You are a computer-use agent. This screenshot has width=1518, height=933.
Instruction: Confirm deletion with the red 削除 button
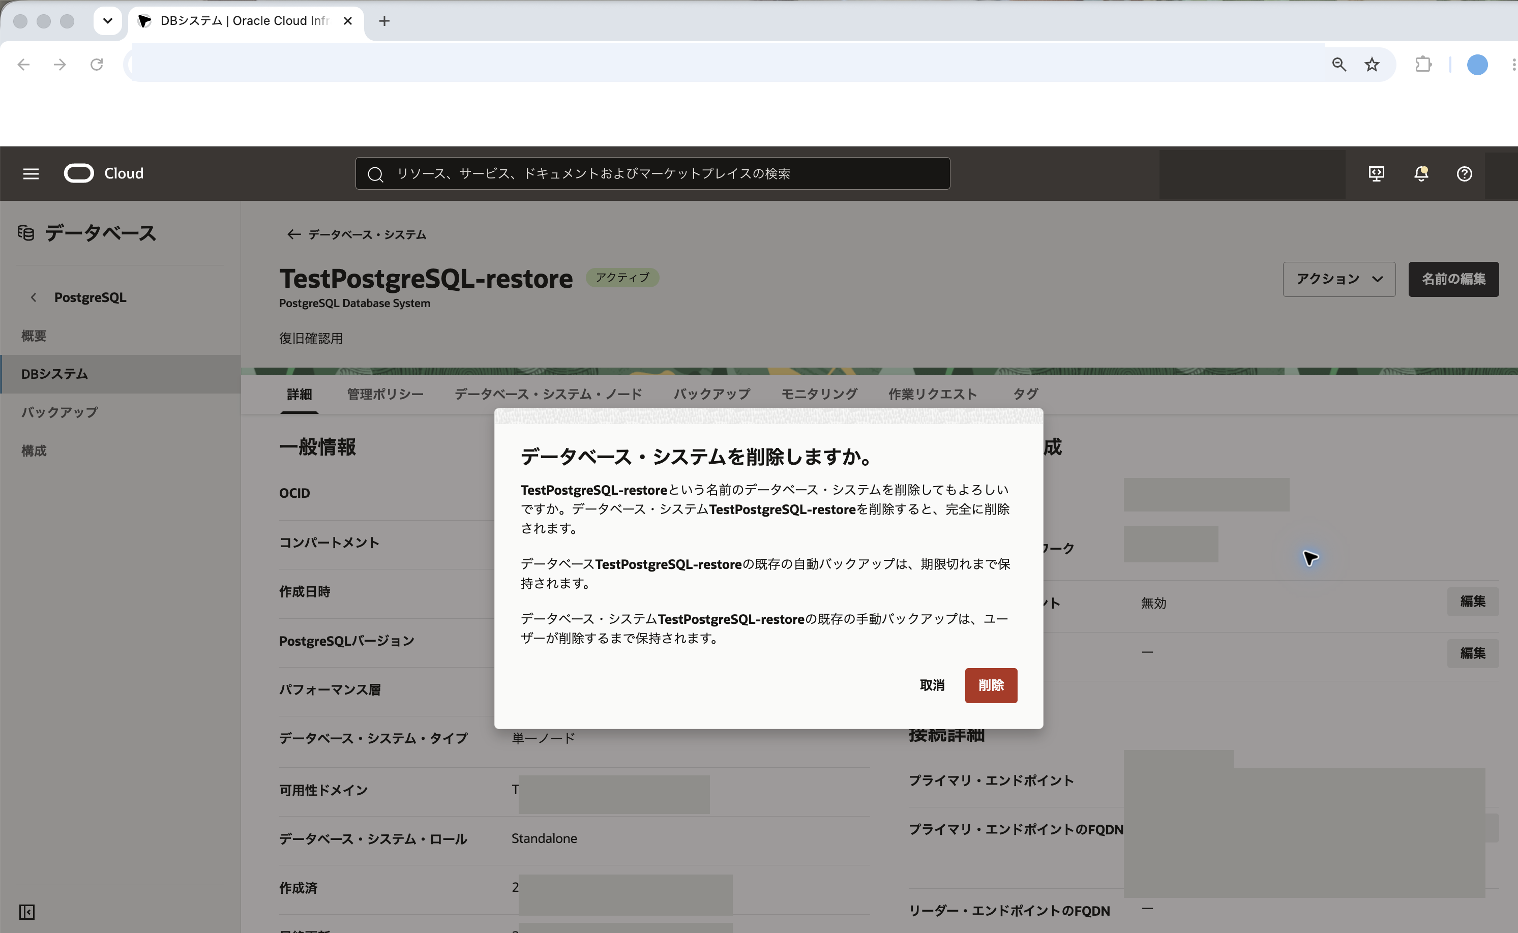[991, 685]
